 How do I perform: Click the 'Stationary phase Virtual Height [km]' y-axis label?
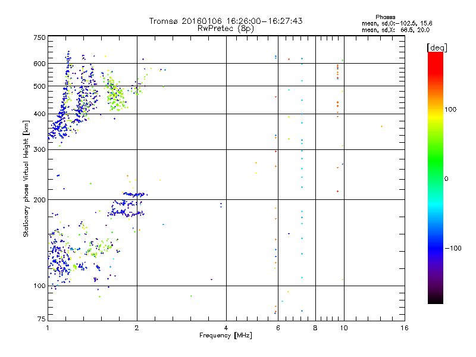tap(26, 179)
